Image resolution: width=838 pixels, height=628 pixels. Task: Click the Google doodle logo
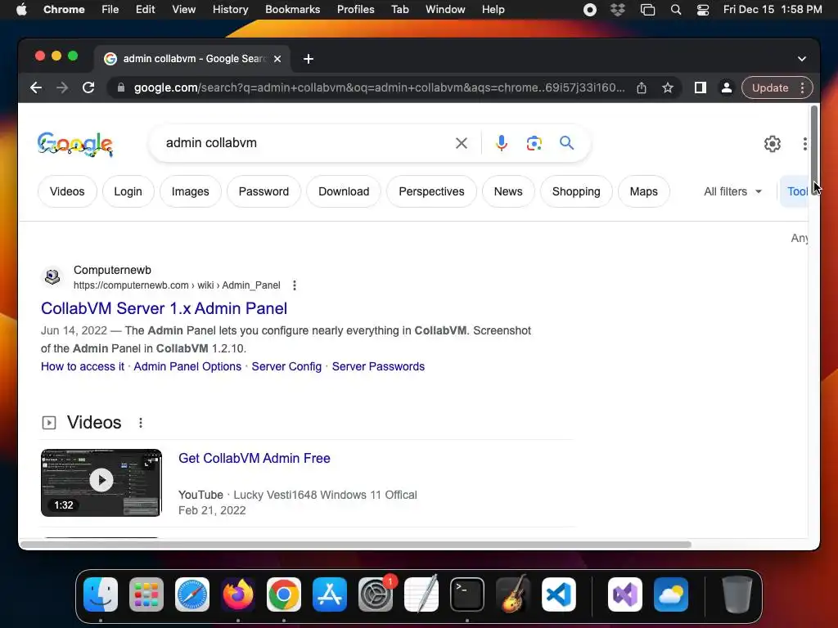coord(75,144)
